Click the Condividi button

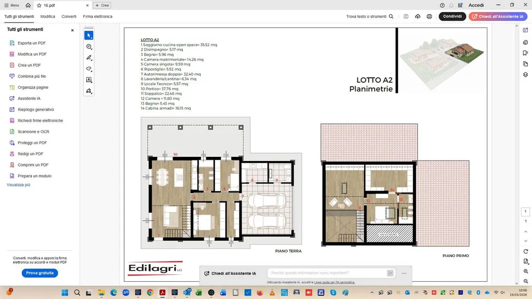tap(452, 17)
